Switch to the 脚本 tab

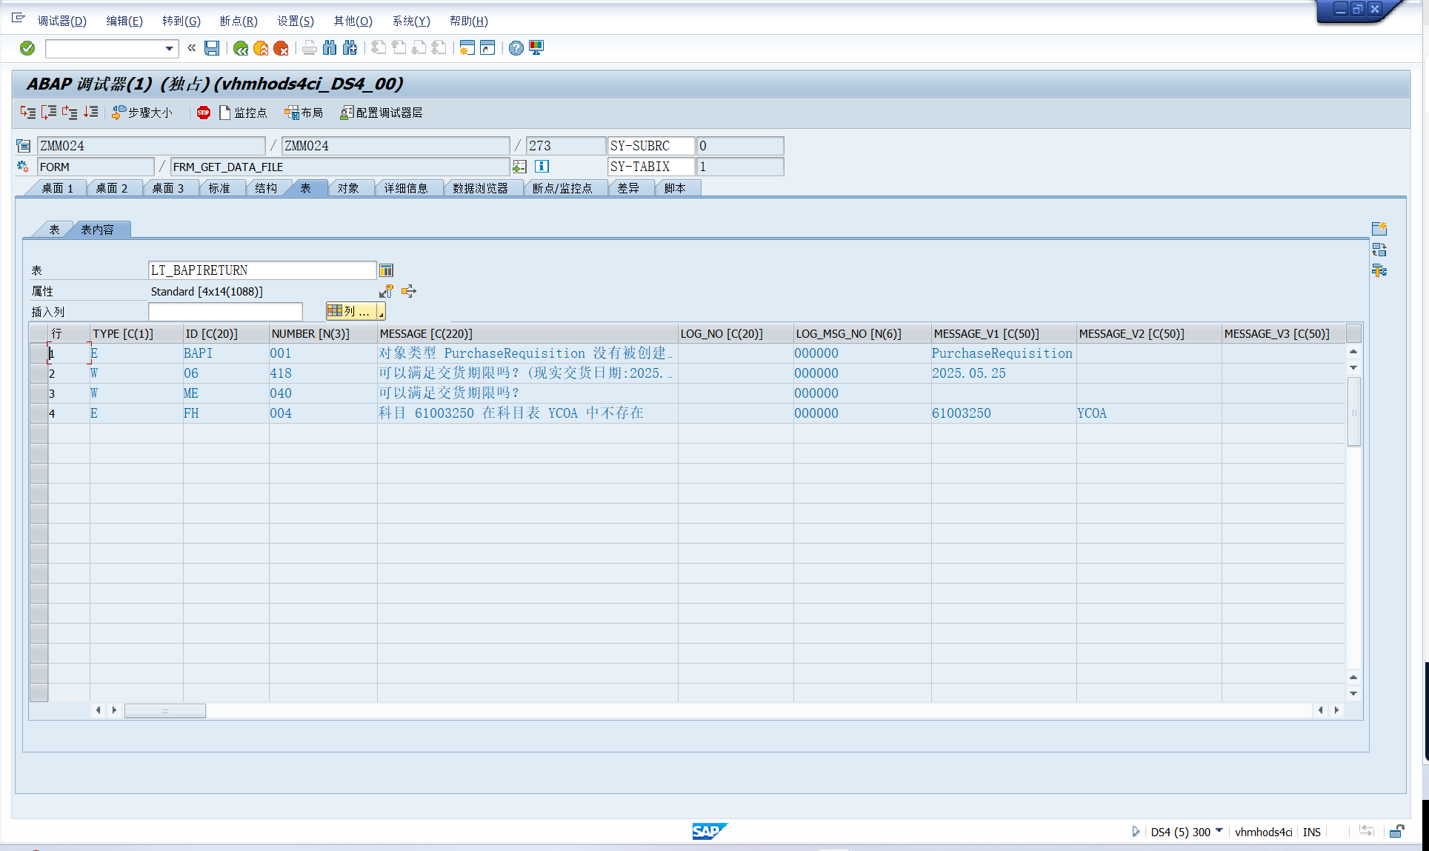tap(675, 188)
